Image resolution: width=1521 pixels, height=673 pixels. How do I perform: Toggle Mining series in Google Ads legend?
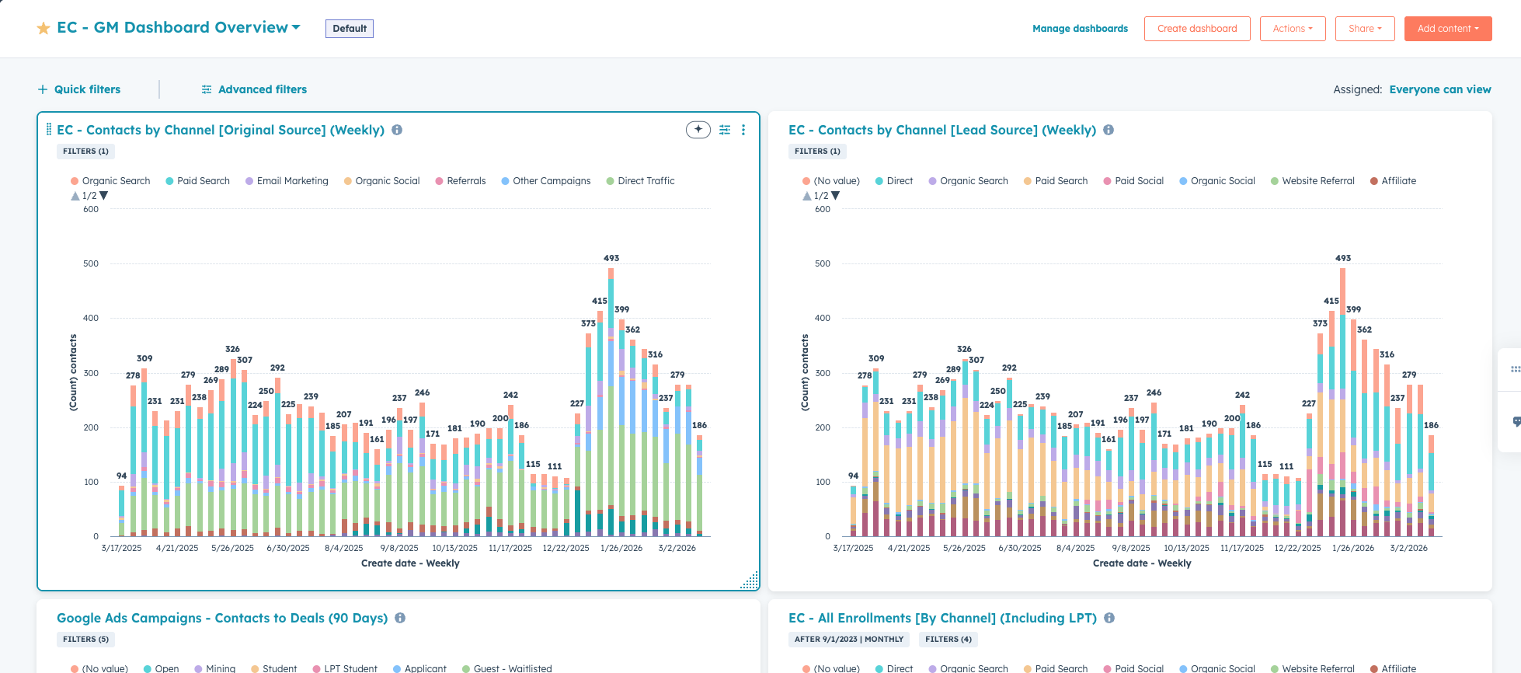pos(215,668)
